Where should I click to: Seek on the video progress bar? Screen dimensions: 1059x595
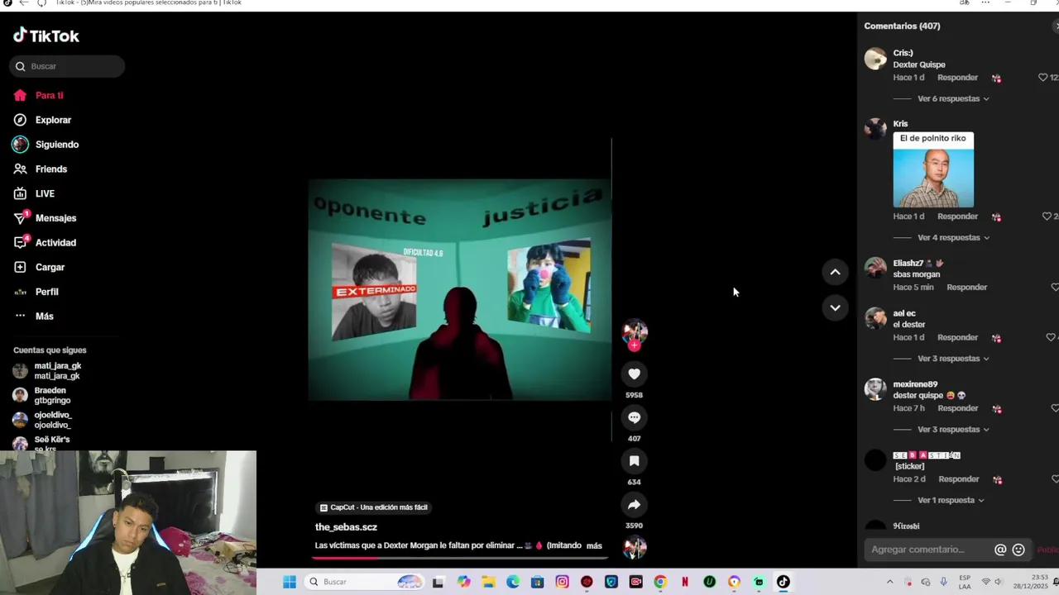click(460, 558)
